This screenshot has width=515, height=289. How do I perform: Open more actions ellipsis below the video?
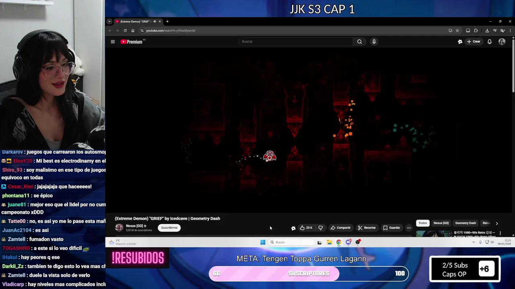point(409,228)
